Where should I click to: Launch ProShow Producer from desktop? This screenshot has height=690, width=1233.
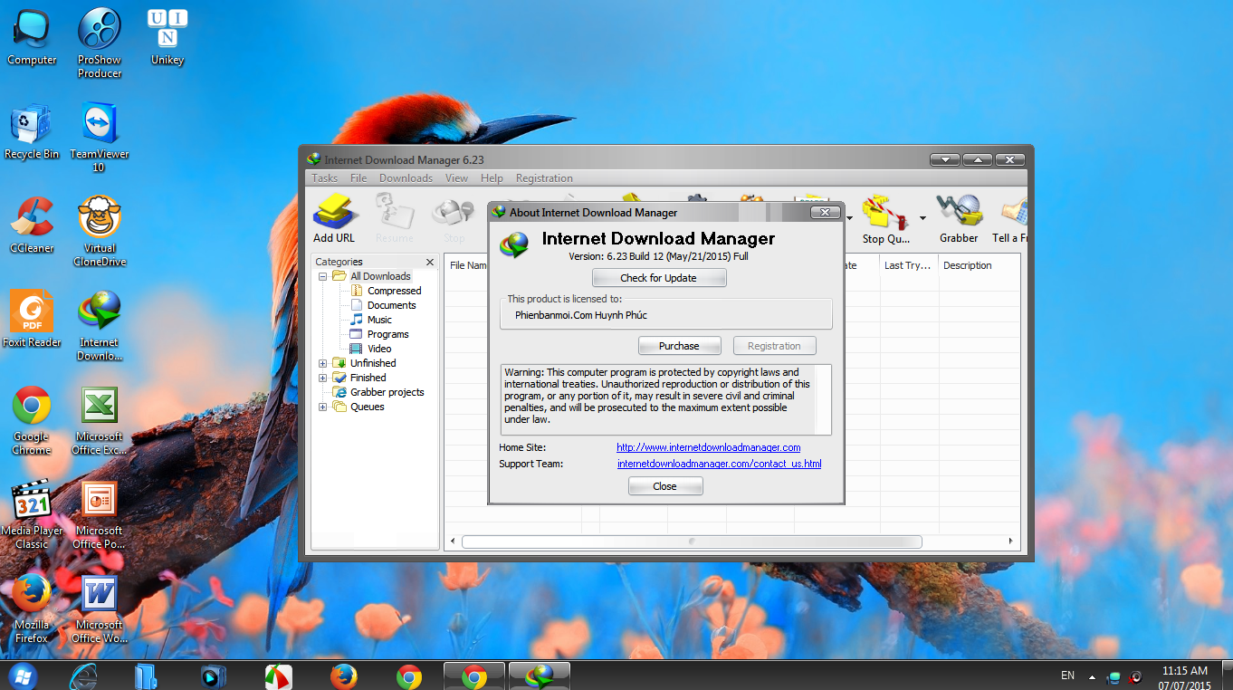[x=100, y=43]
